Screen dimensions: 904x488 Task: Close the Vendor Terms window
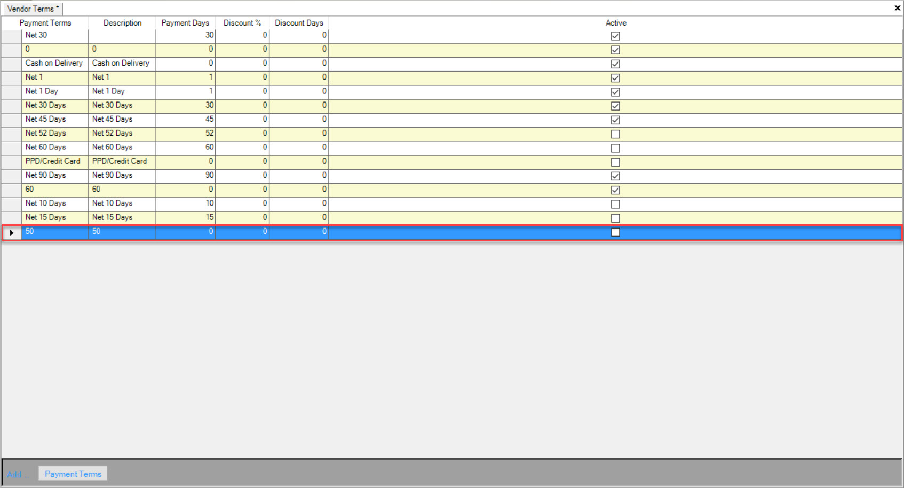(x=897, y=8)
